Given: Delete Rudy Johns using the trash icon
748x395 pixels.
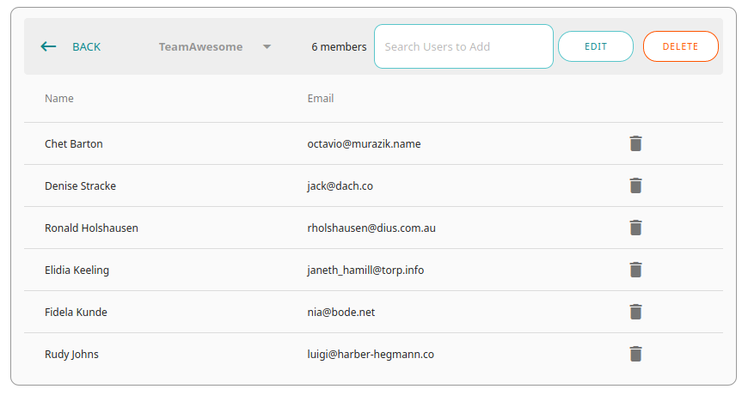Looking at the screenshot, I should tap(635, 354).
